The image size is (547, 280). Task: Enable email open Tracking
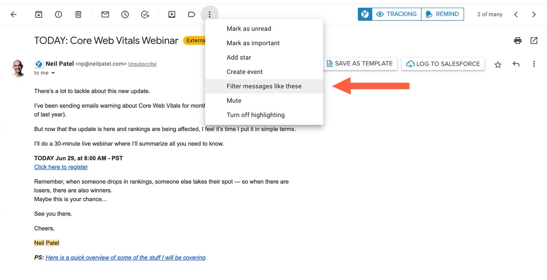396,14
